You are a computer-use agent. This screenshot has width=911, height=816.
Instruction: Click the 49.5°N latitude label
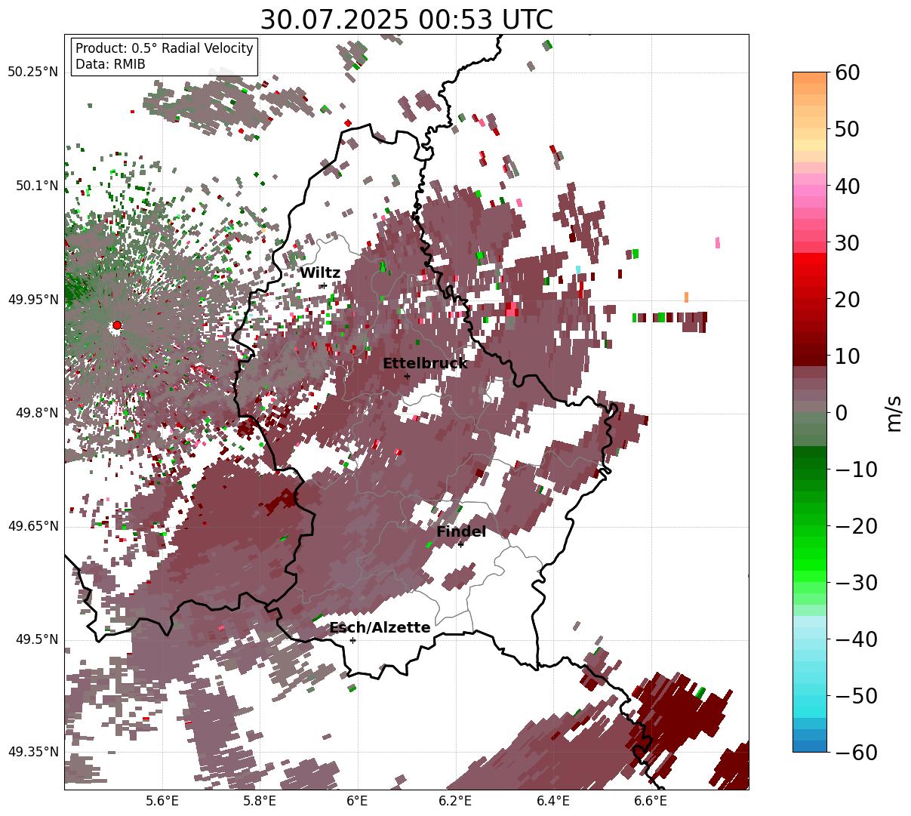point(37,639)
